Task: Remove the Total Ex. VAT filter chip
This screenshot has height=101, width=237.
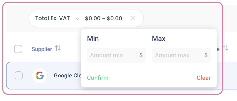Action: [133, 18]
